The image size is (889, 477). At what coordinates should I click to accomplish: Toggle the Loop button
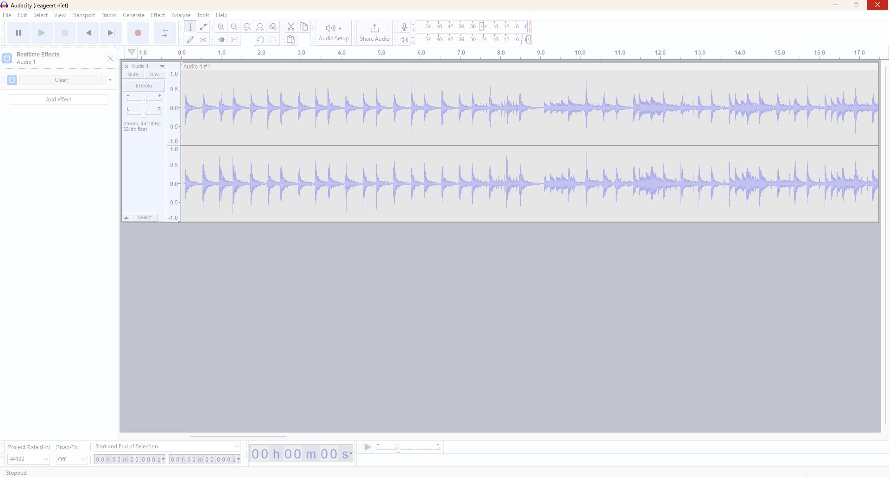[x=165, y=33]
